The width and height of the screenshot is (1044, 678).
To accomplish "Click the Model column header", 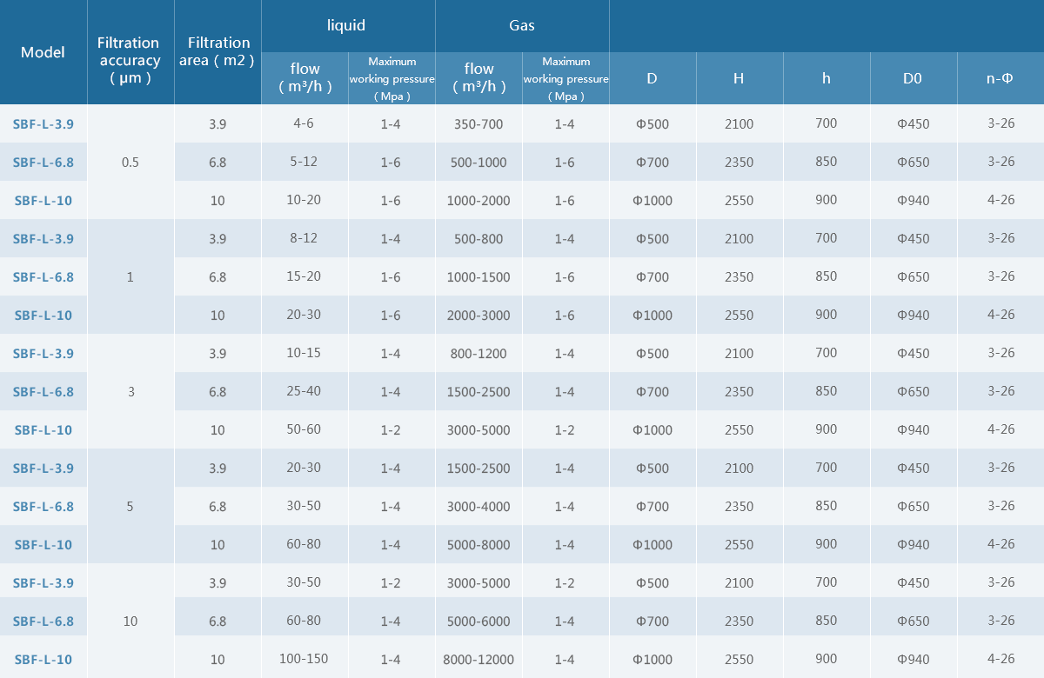I will 43,52.
